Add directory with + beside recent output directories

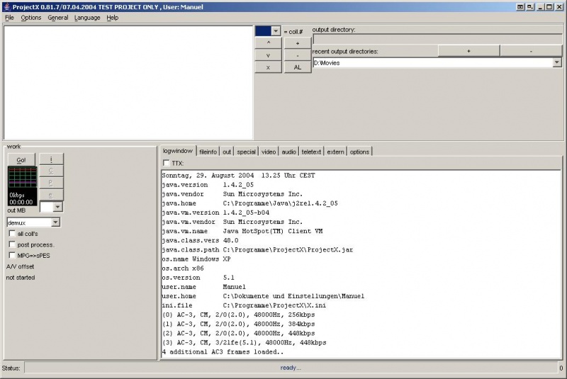click(x=468, y=51)
